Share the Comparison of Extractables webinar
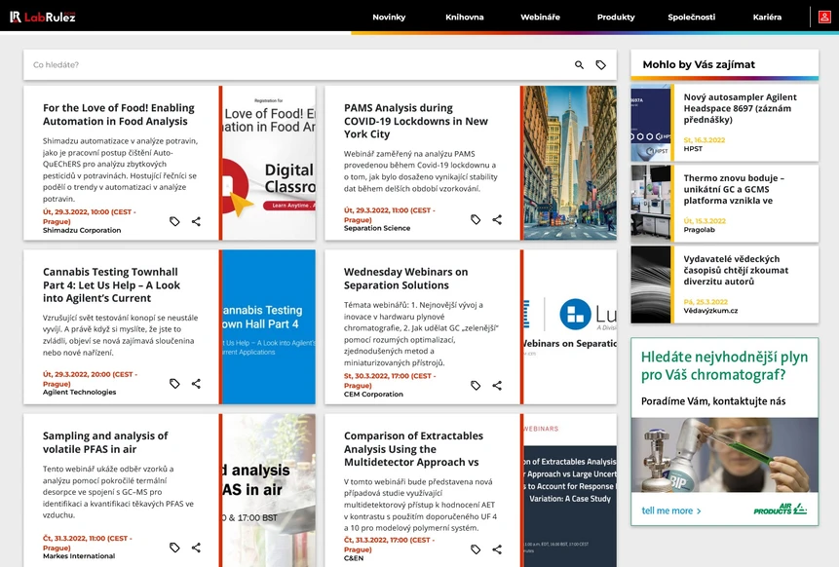Viewport: 839px width, 567px height. (497, 549)
